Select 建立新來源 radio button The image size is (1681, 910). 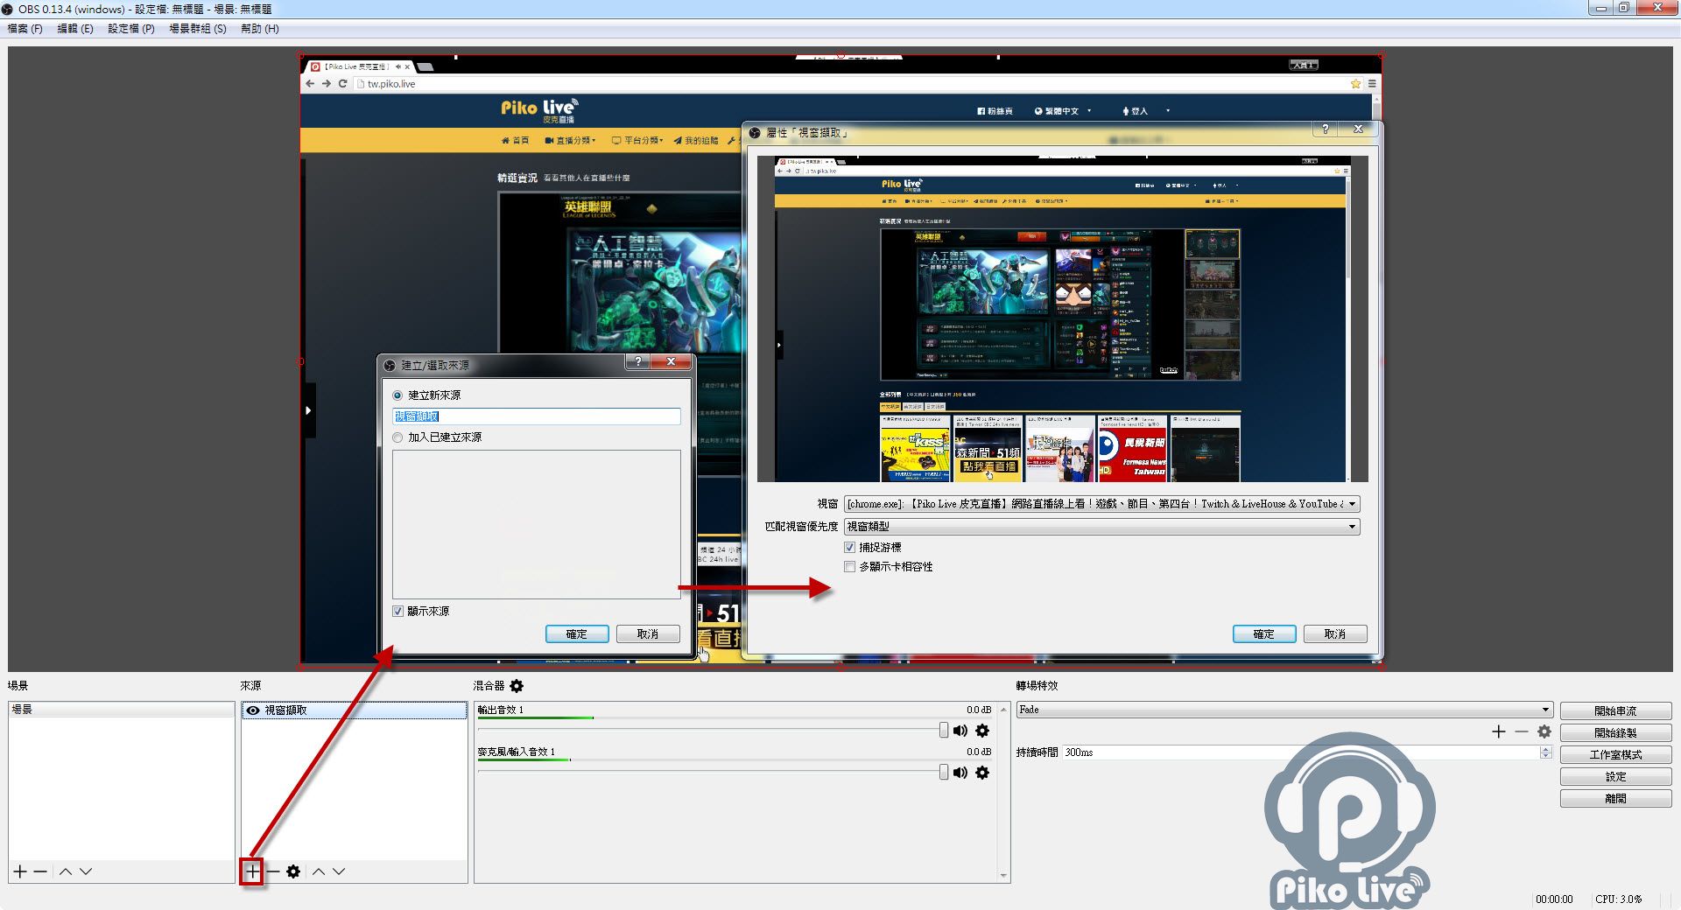(x=397, y=395)
